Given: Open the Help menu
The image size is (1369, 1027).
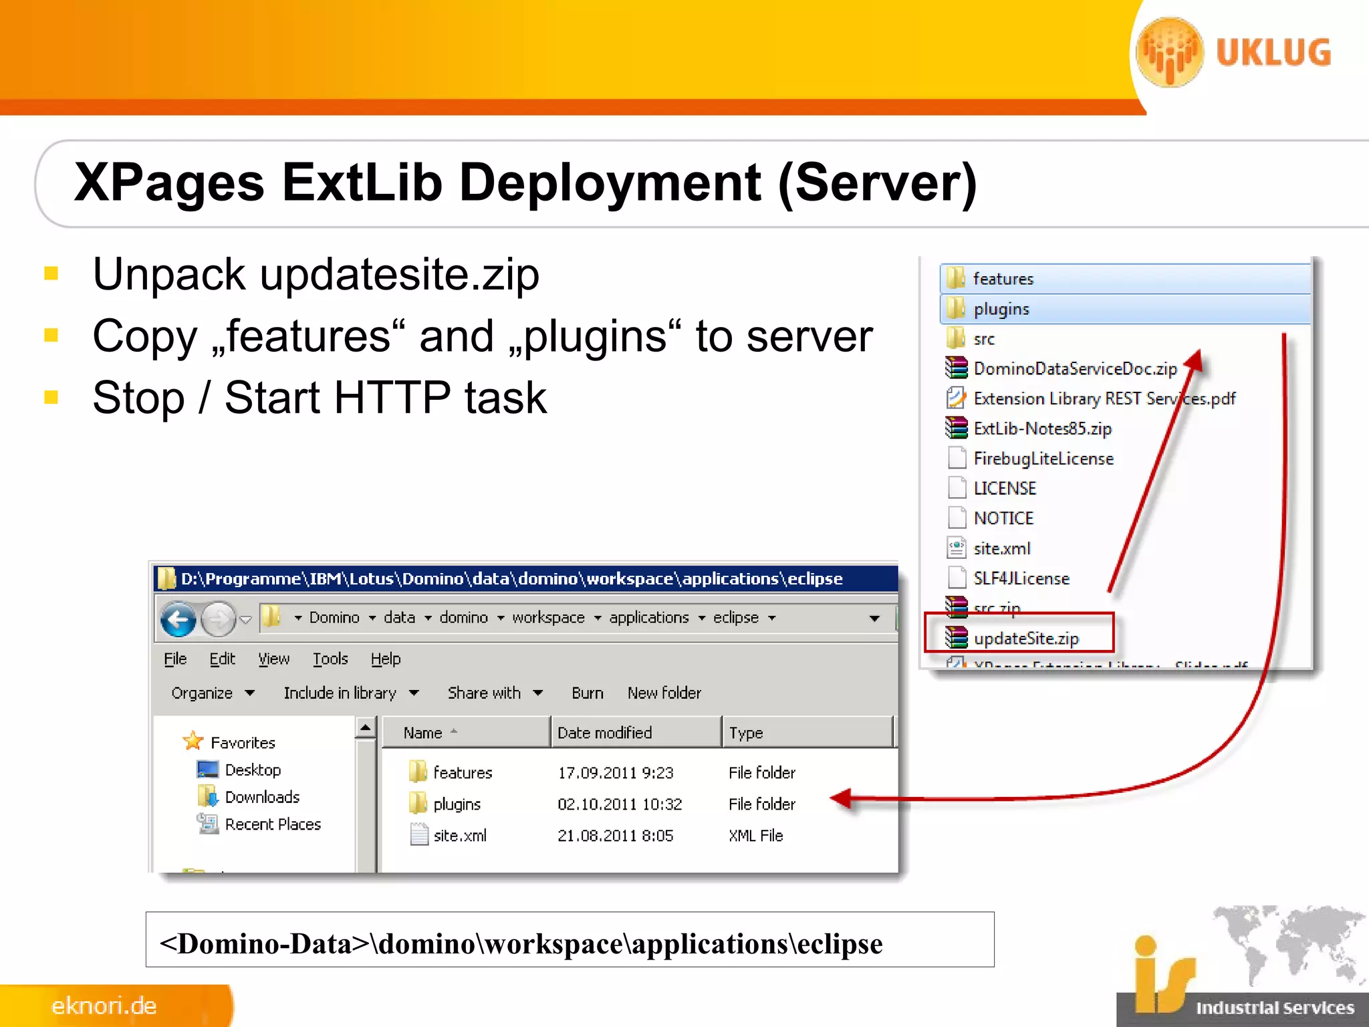Looking at the screenshot, I should [386, 659].
